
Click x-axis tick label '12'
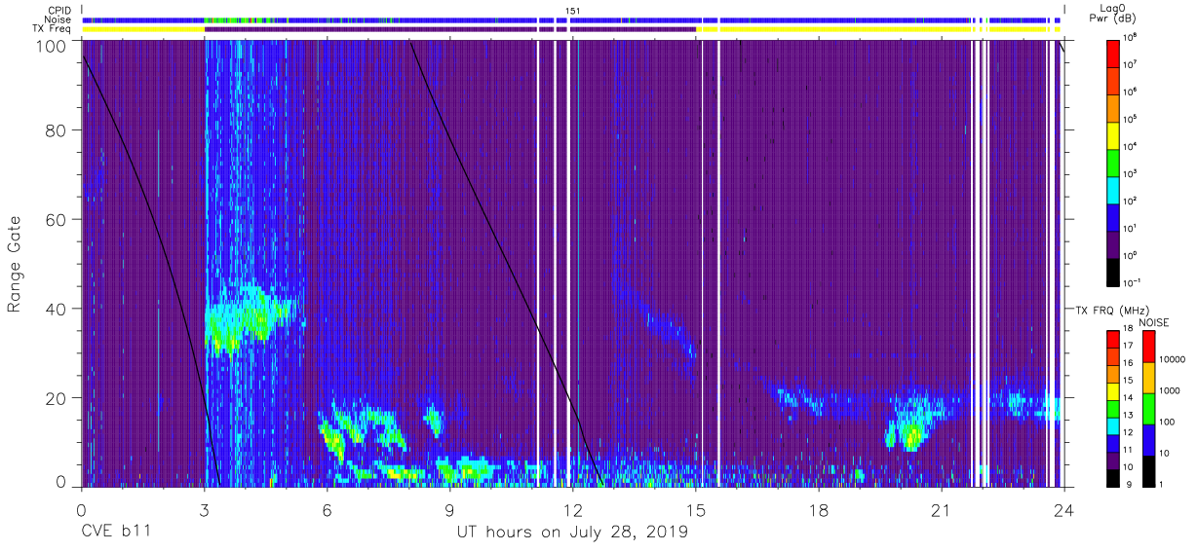point(573,509)
